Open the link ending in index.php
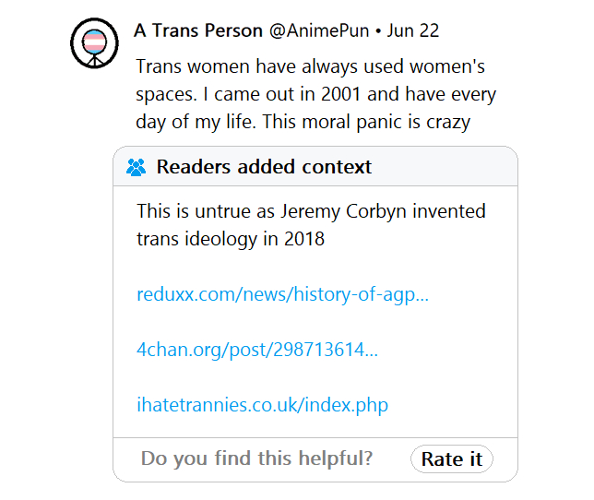 (x=262, y=404)
